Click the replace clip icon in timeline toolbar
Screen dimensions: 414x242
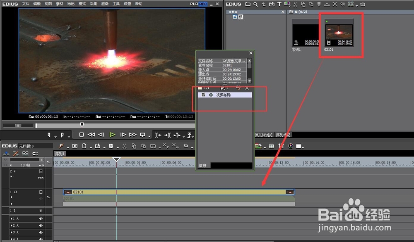point(153,146)
